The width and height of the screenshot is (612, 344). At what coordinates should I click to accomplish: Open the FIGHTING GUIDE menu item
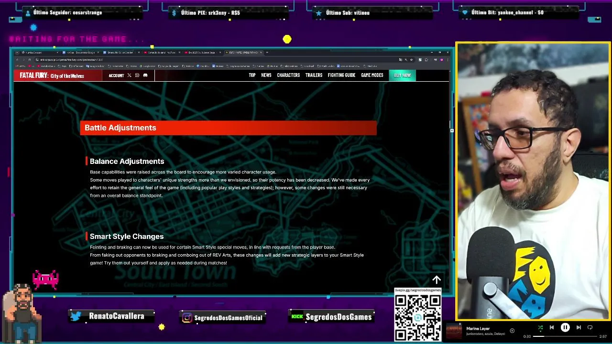341,75
